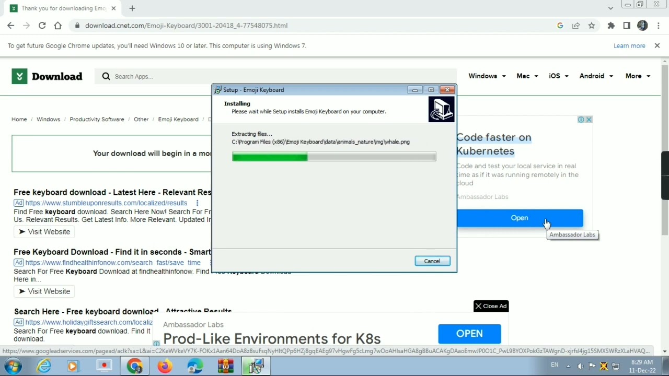Click the installation progress bar

pos(334,157)
